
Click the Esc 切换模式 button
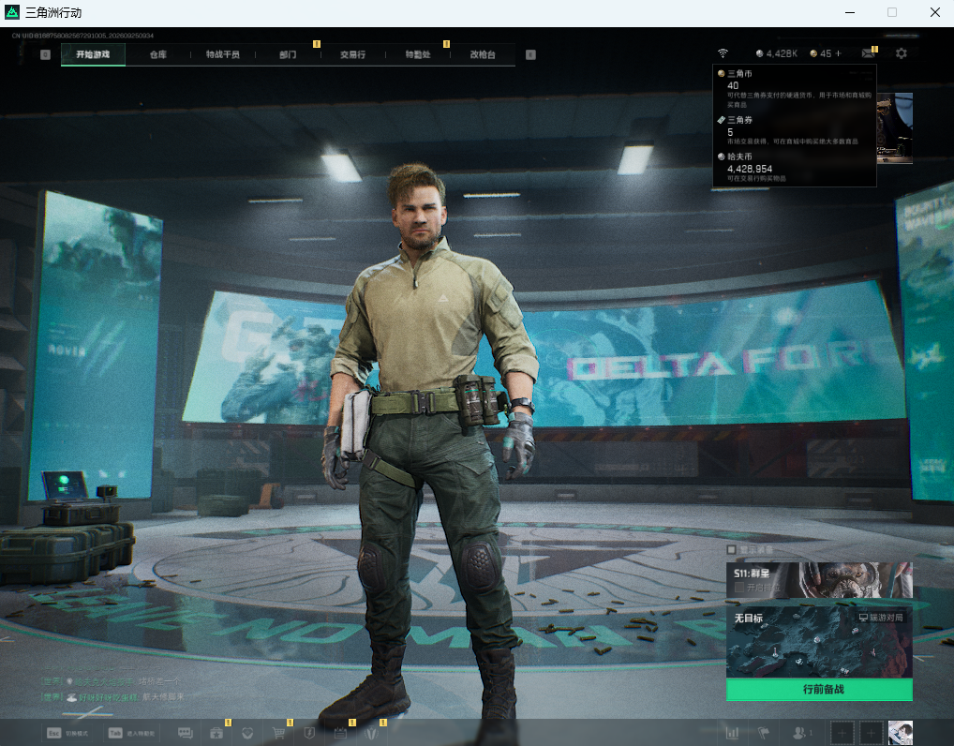(x=67, y=733)
